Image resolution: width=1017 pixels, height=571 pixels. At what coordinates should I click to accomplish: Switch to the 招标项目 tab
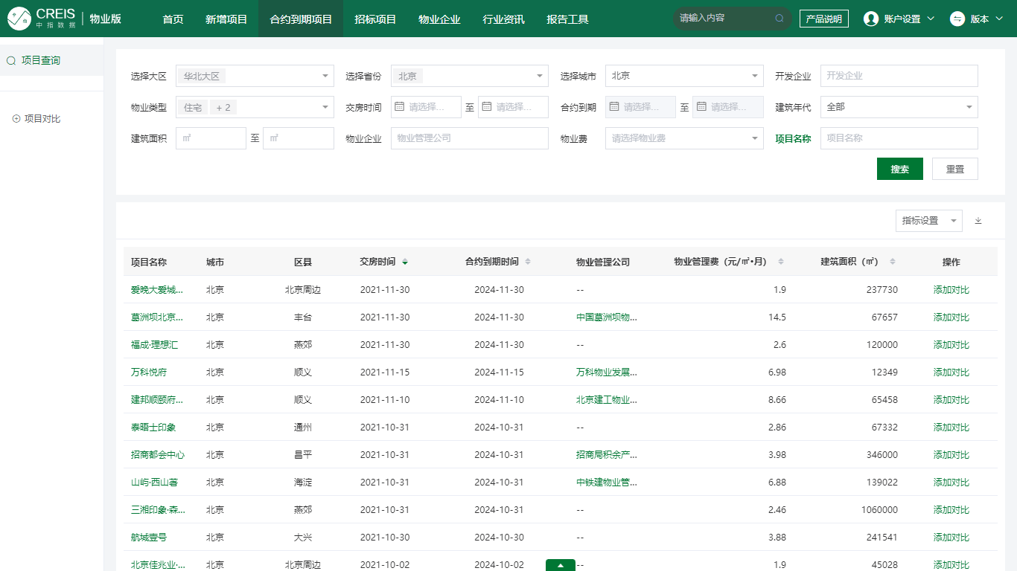click(375, 19)
